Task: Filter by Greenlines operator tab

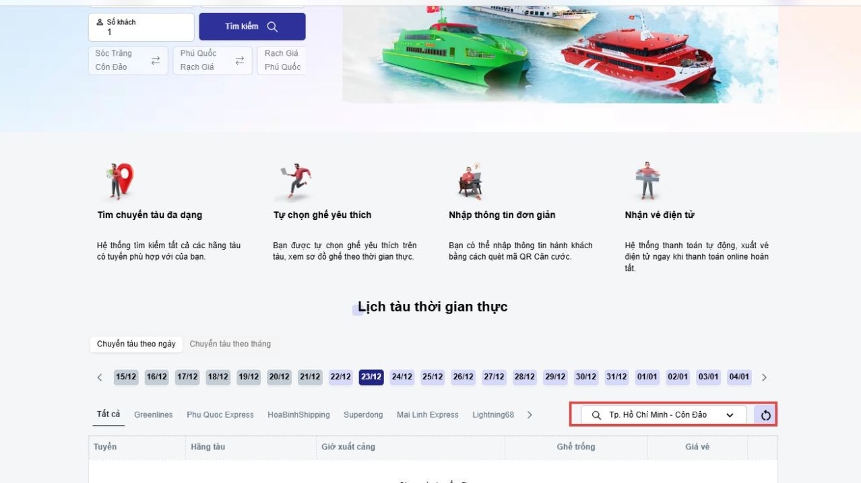Action: pyautogui.click(x=154, y=415)
